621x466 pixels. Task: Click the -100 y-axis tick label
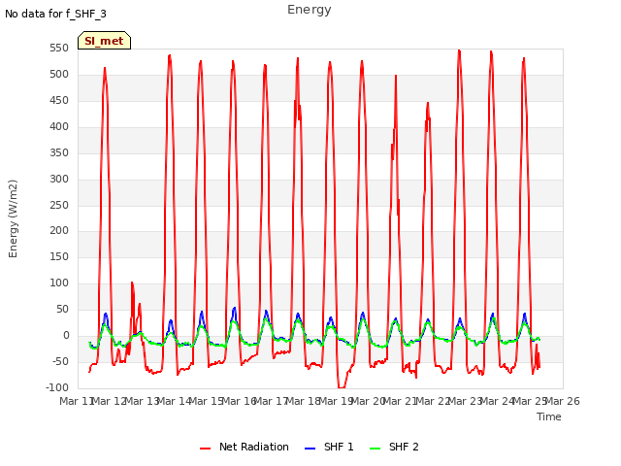point(56,388)
